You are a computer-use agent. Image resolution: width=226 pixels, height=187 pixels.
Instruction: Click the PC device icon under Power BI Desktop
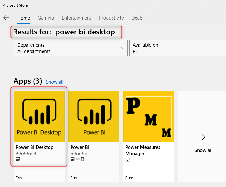[x=18, y=159]
